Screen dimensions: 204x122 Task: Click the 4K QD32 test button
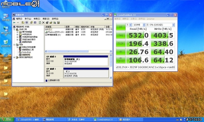coord(120,60)
